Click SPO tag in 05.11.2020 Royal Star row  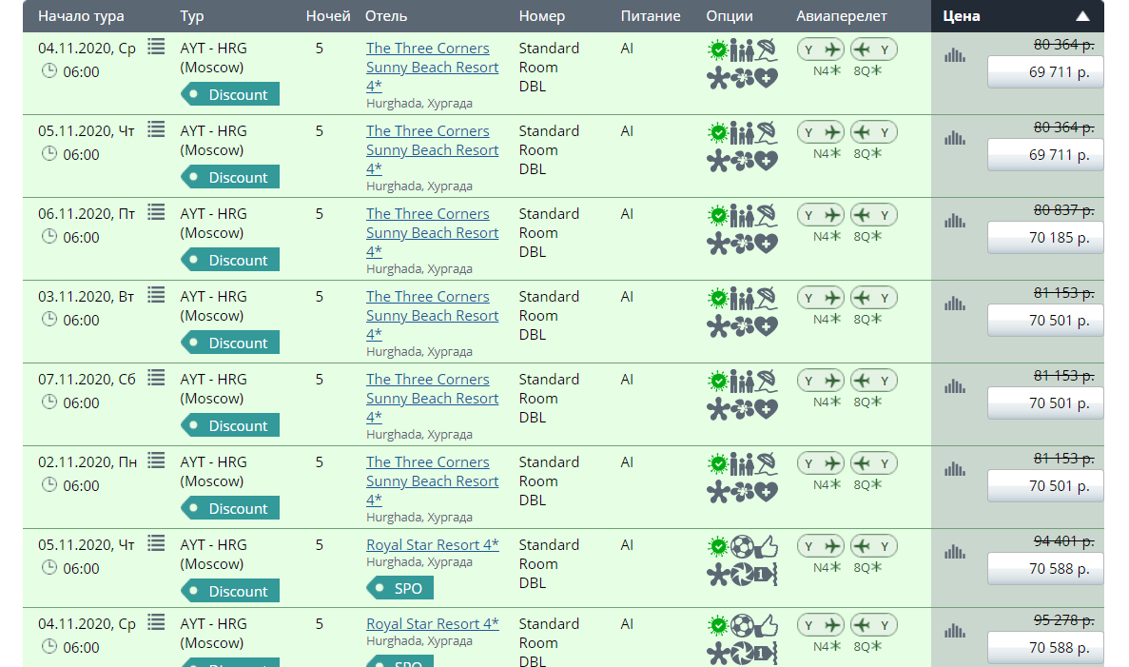tap(400, 588)
